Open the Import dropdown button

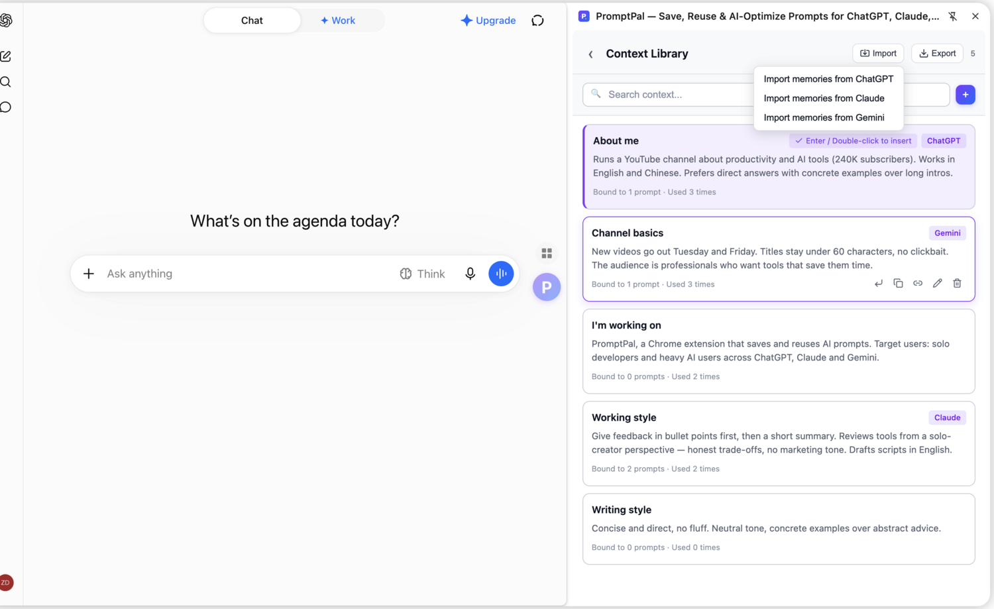(x=878, y=54)
